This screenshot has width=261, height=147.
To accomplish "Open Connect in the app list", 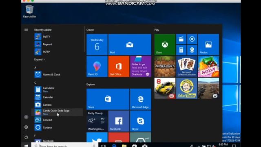I will point(58,120).
